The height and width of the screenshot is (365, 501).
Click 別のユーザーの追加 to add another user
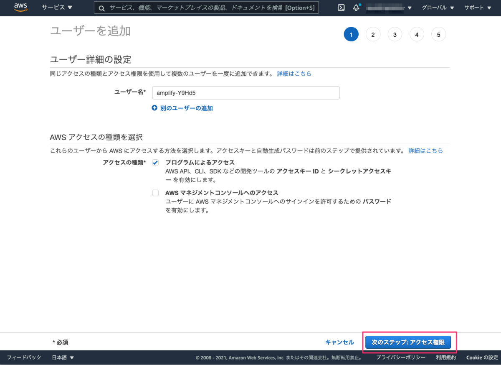pyautogui.click(x=186, y=108)
